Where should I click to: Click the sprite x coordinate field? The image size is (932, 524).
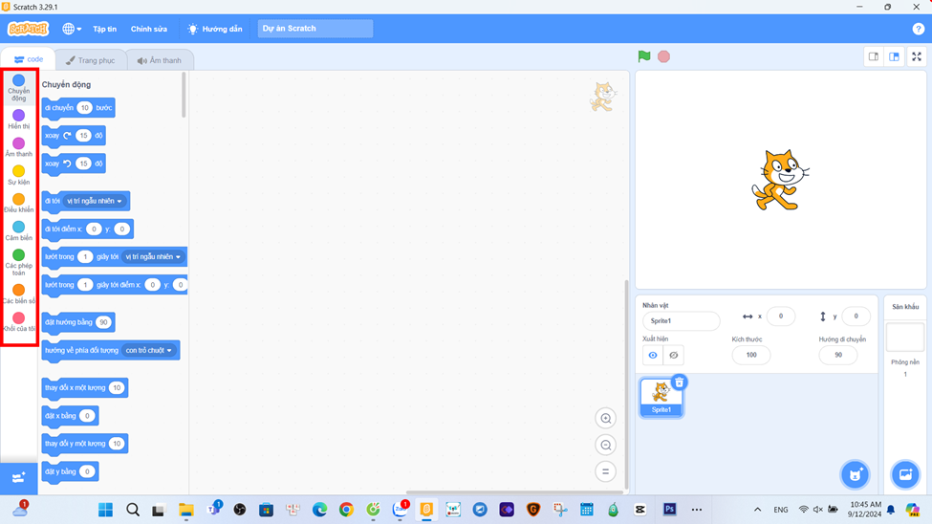coord(780,317)
